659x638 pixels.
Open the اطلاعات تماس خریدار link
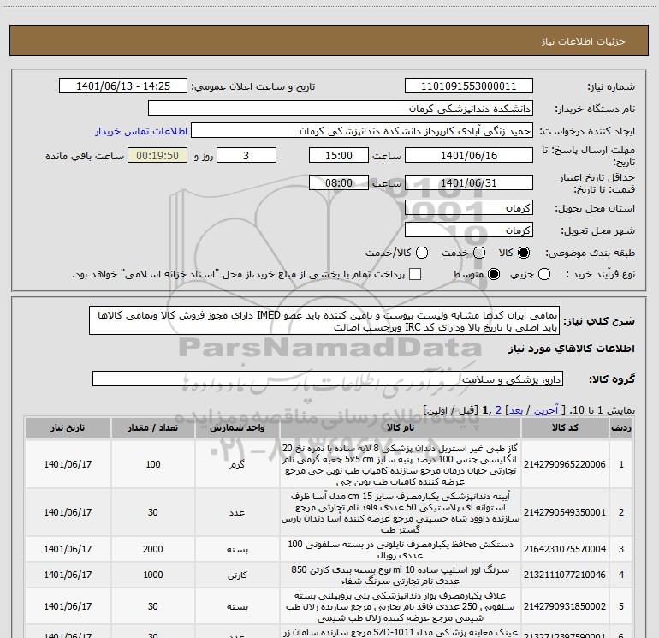tap(141, 131)
